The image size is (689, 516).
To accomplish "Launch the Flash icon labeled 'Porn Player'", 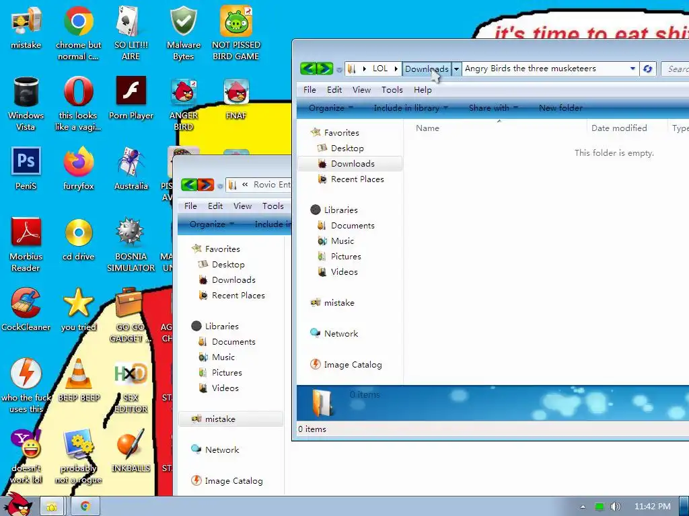I will pos(131,97).
